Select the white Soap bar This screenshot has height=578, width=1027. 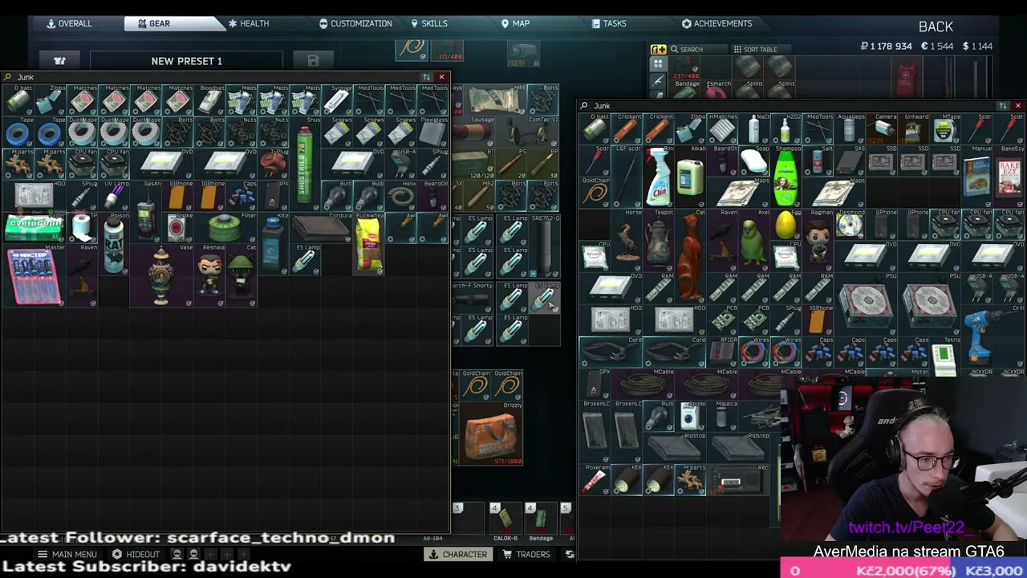[754, 161]
